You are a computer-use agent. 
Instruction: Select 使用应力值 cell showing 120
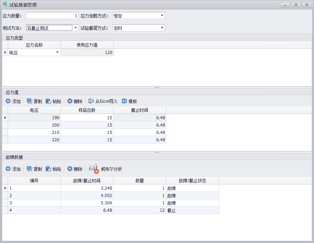87,53
